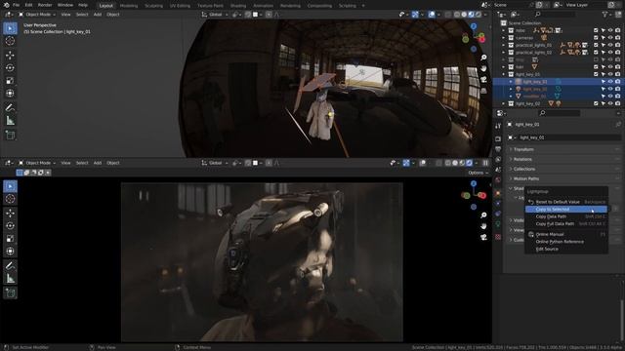Open Object Mode dropdown in bottom viewport
The width and height of the screenshot is (625, 351).
pyautogui.click(x=37, y=163)
